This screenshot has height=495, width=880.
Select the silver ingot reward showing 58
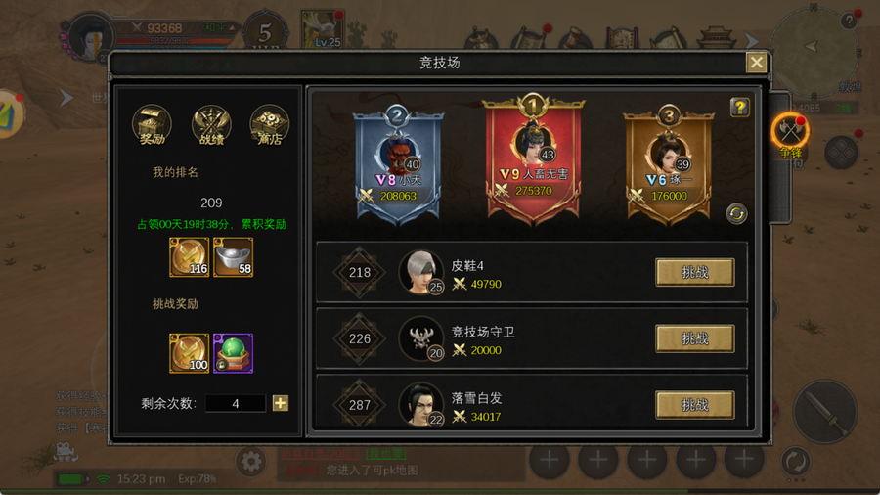click(233, 257)
